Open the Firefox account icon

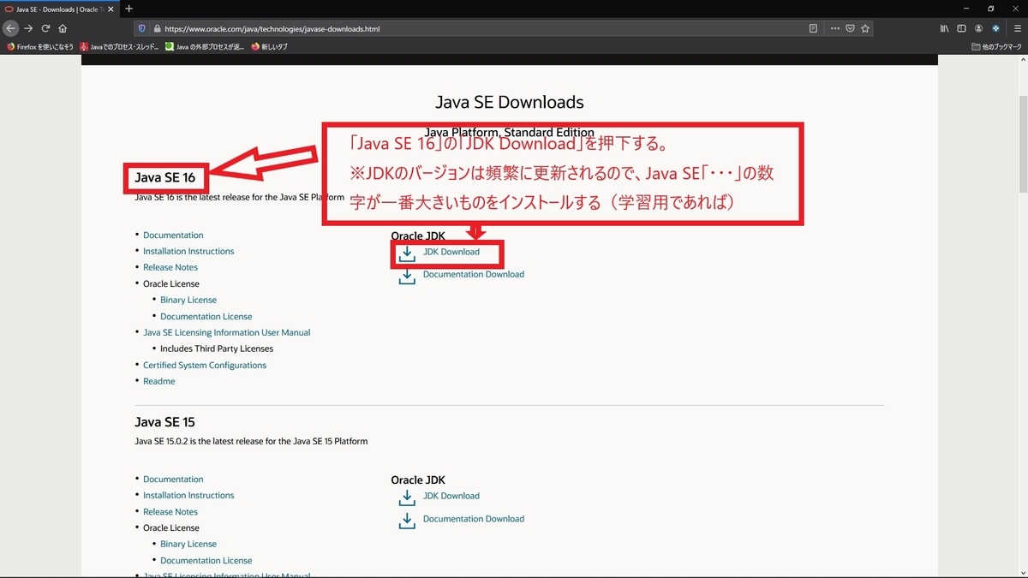tap(978, 27)
